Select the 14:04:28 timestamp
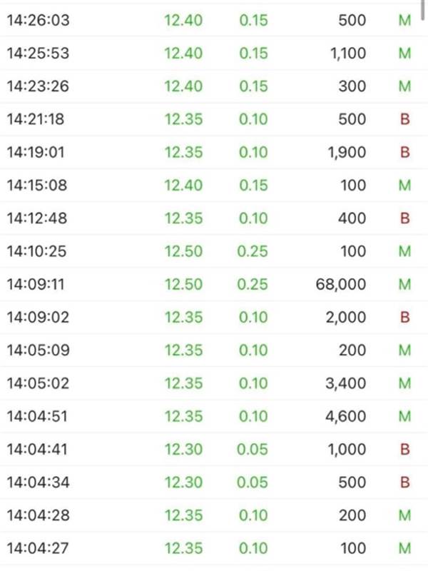 coord(38,515)
